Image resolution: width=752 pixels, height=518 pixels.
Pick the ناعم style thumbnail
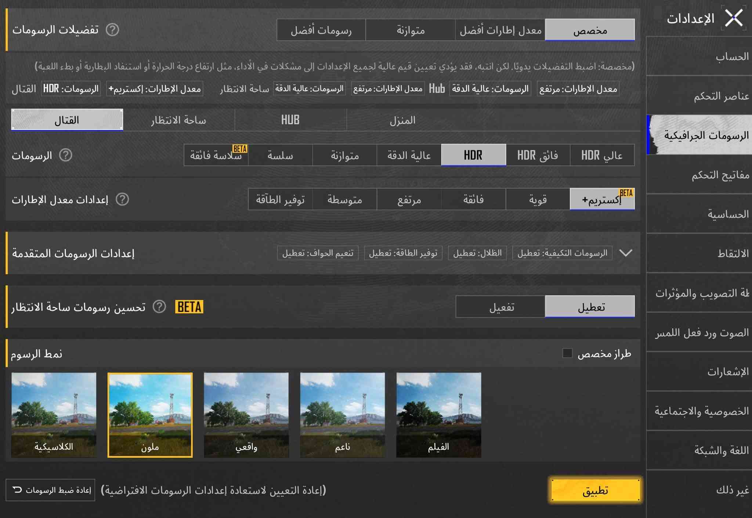click(x=343, y=415)
